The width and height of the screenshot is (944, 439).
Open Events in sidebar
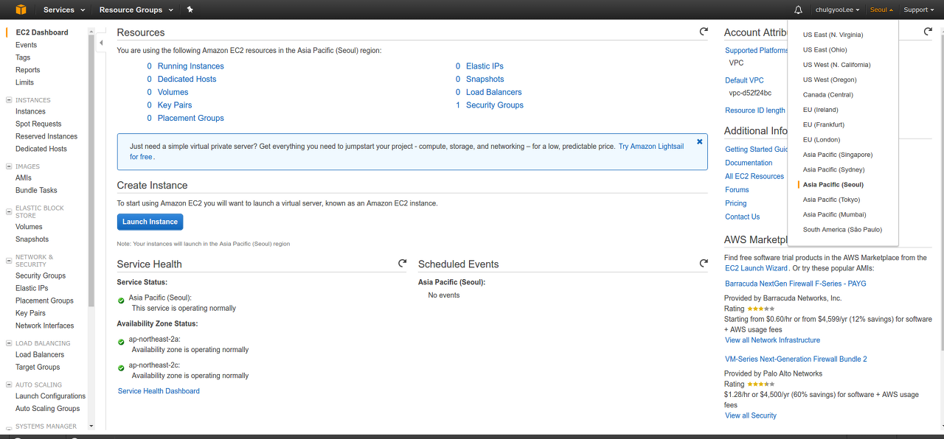pyautogui.click(x=26, y=45)
